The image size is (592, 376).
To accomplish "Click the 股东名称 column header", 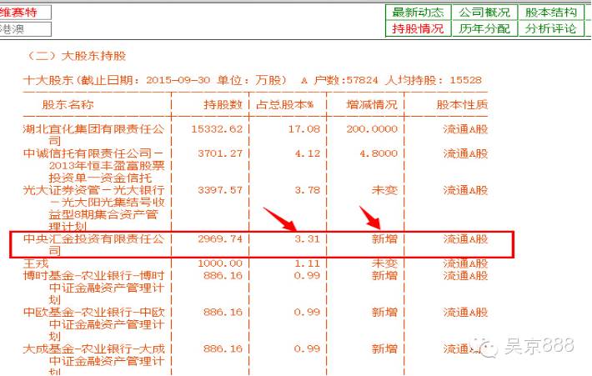I will tap(68, 104).
